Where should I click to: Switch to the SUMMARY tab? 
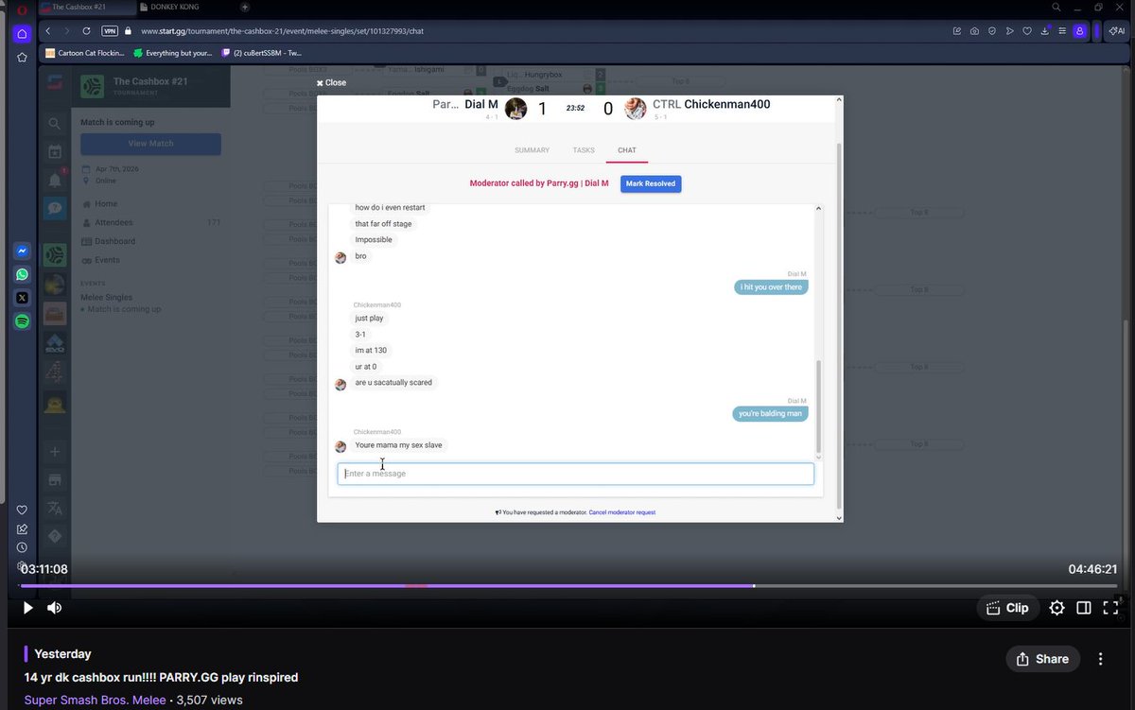pos(532,150)
